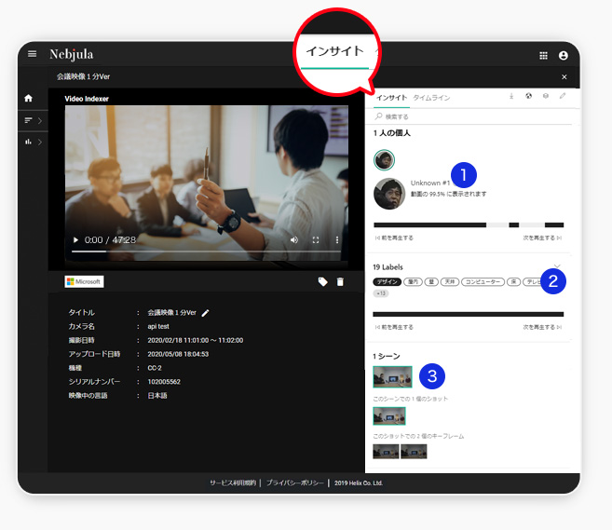This screenshot has height=530, width=612.
Task: Click the Unknown #1 name
Action: tap(430, 183)
